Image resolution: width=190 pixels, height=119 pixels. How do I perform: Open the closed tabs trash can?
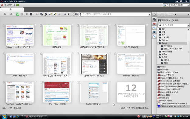point(22,14)
